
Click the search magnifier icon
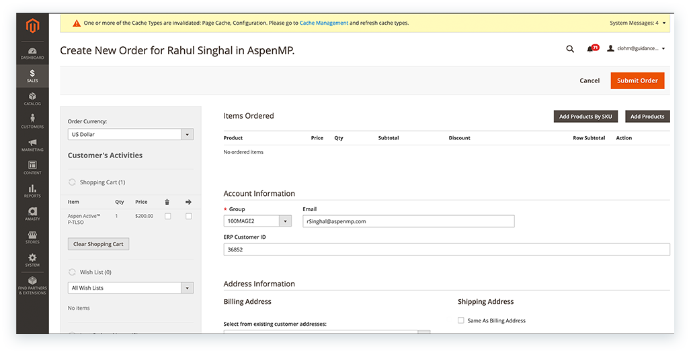coord(570,49)
